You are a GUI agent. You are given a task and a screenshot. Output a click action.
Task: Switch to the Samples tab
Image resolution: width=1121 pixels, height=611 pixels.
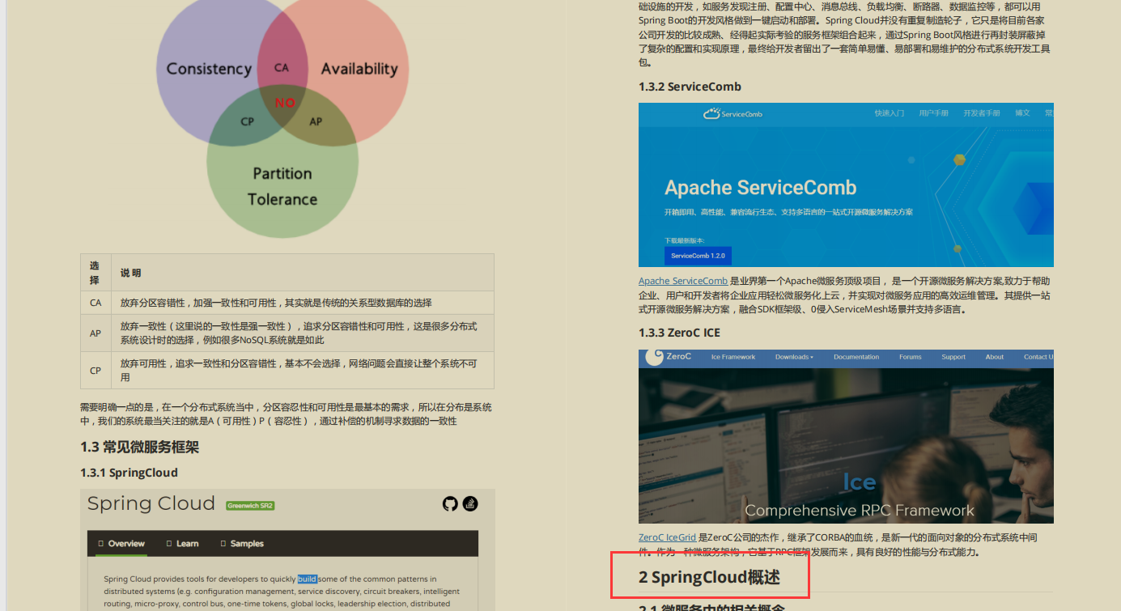[x=242, y=544]
